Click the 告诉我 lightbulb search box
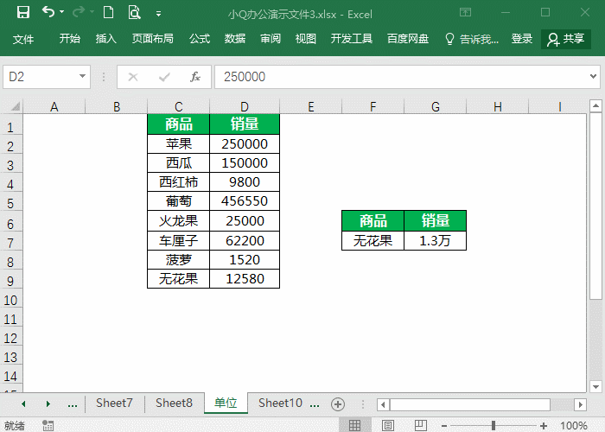The image size is (605, 432). pos(472,39)
